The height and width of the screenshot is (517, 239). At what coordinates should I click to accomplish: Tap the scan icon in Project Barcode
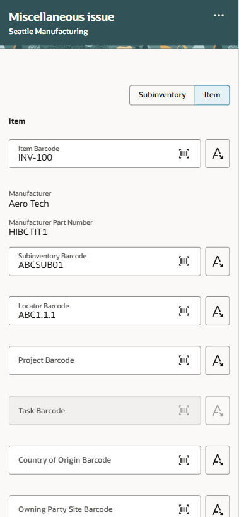(x=184, y=360)
